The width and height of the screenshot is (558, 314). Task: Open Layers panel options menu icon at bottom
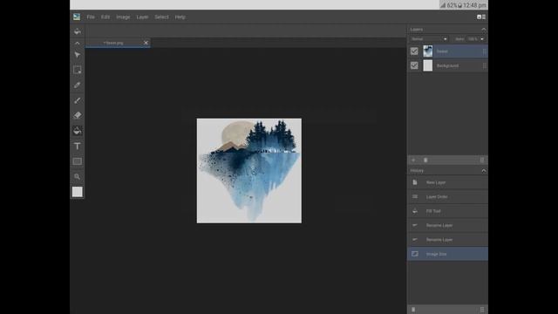(482, 160)
